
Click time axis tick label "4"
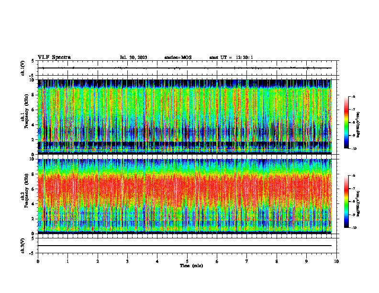[157, 261]
